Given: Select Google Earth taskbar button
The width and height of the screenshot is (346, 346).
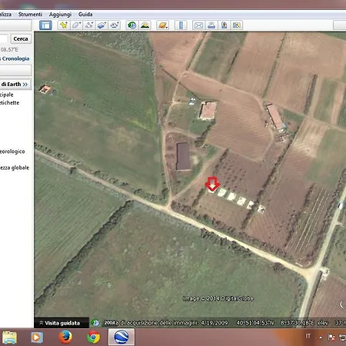Looking at the screenshot, I should point(121,337).
